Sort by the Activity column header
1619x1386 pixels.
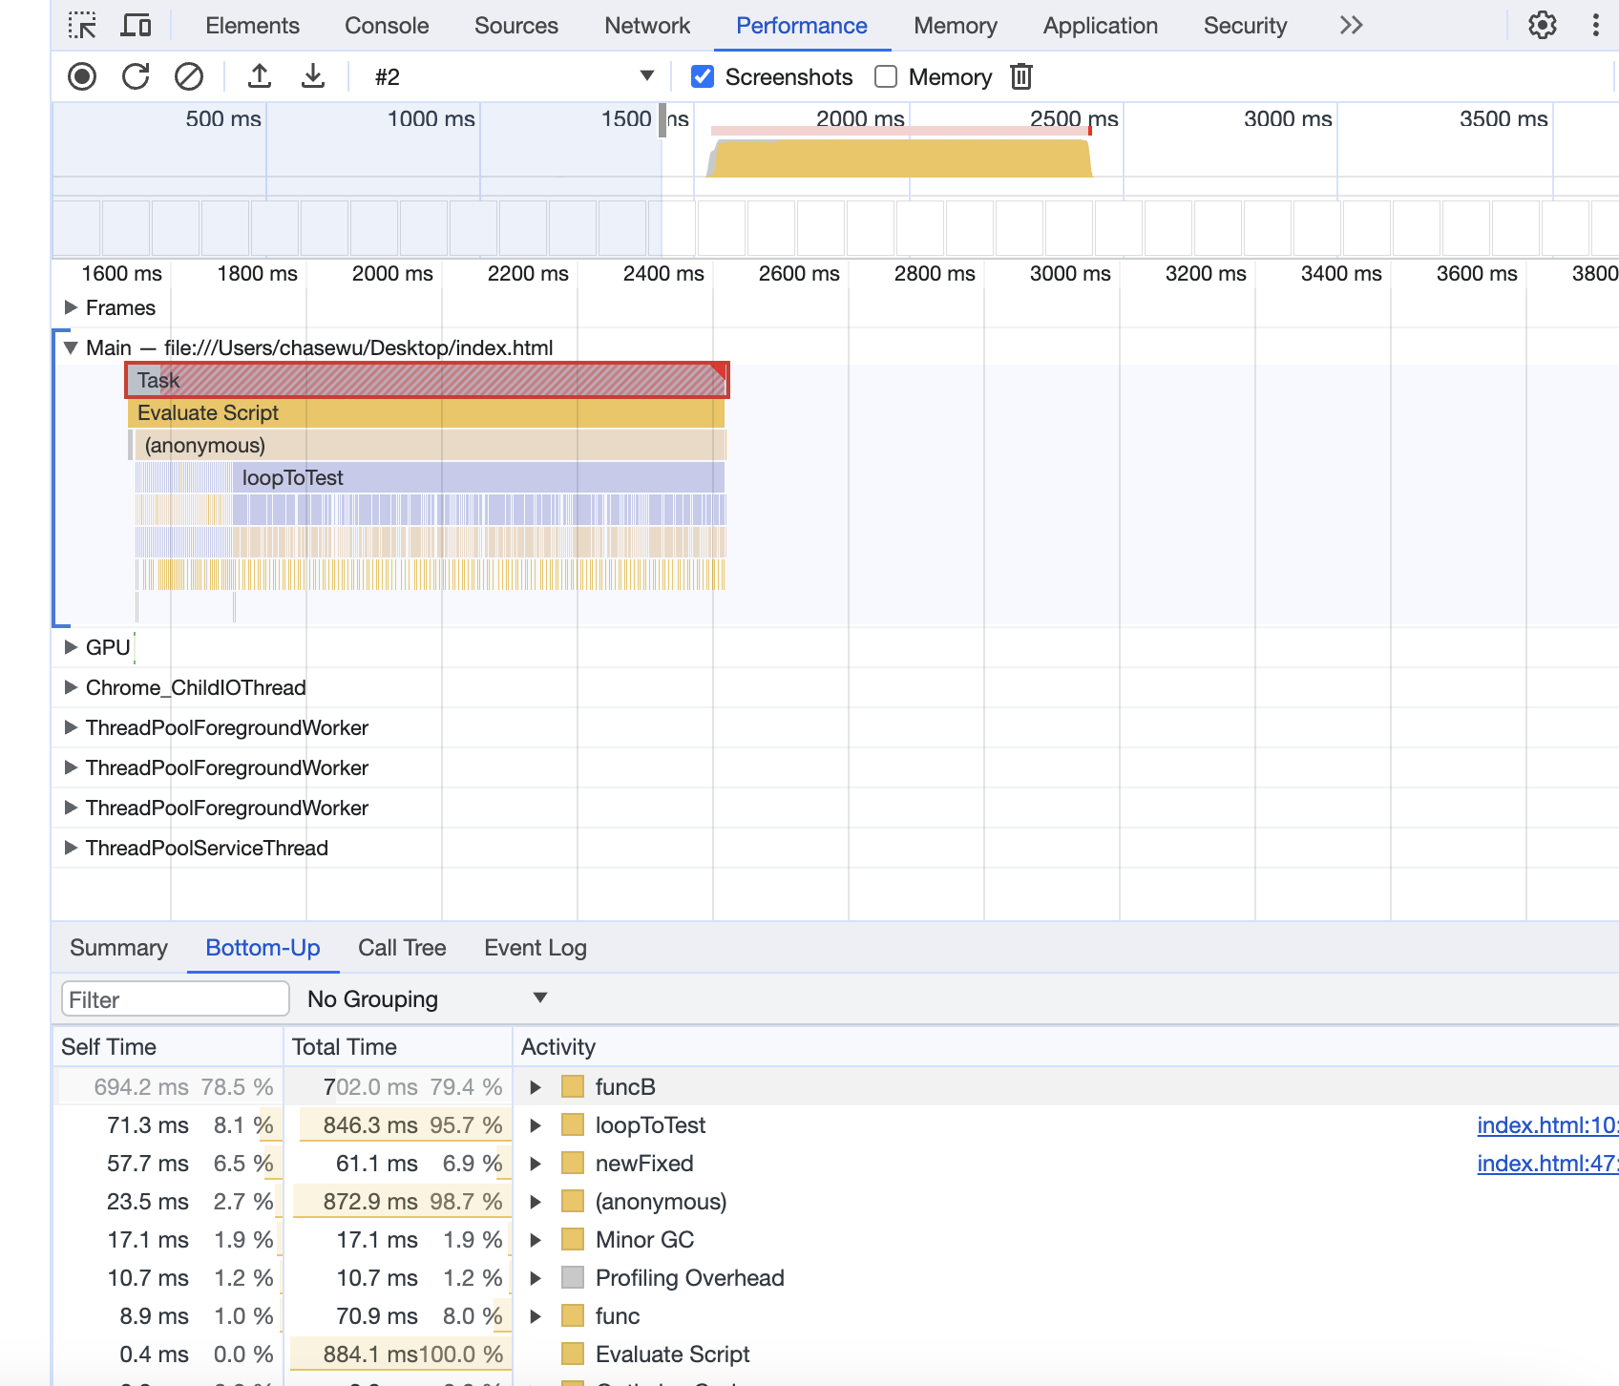[x=1066, y=1047]
